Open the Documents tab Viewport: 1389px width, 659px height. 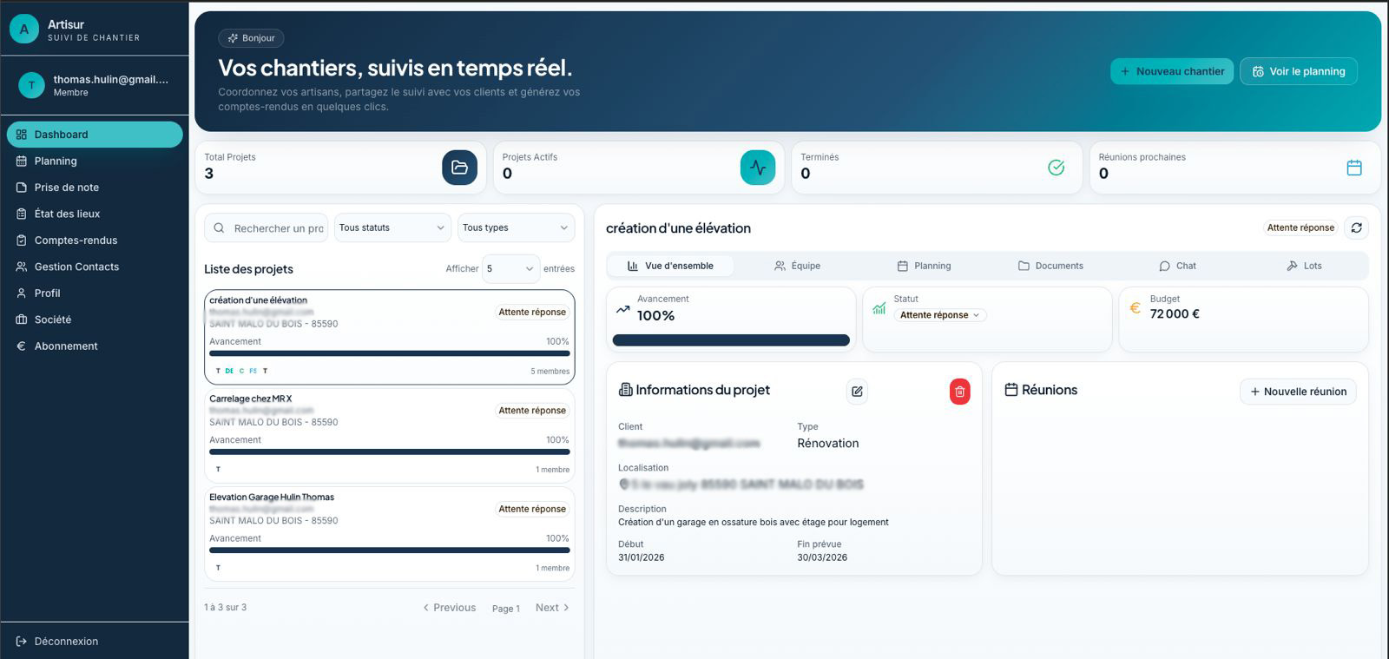(x=1050, y=266)
